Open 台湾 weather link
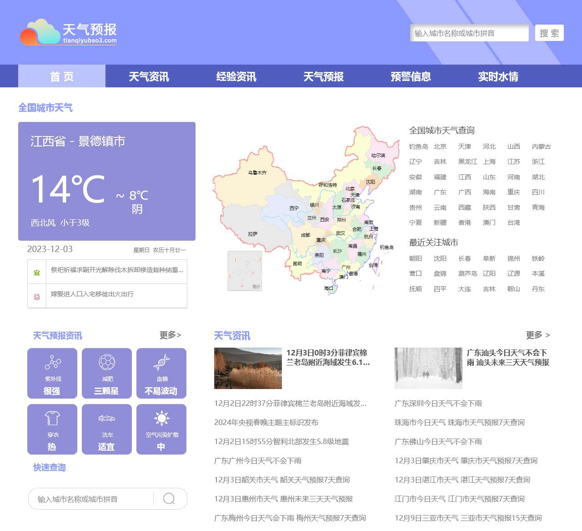Viewport: 582px width, 531px height. point(513,223)
